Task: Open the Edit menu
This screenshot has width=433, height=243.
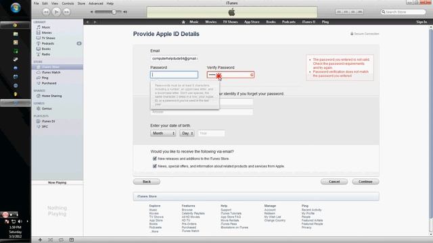Action: point(45,3)
